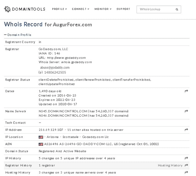The image size is (196, 176).
Task: Click the IP Location label
Action: point(14,137)
